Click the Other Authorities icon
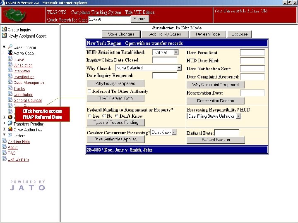The width and height of the screenshot is (298, 223). click(x=10, y=129)
